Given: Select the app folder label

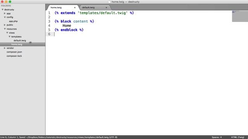Looking at the screenshot, I should [9, 14].
